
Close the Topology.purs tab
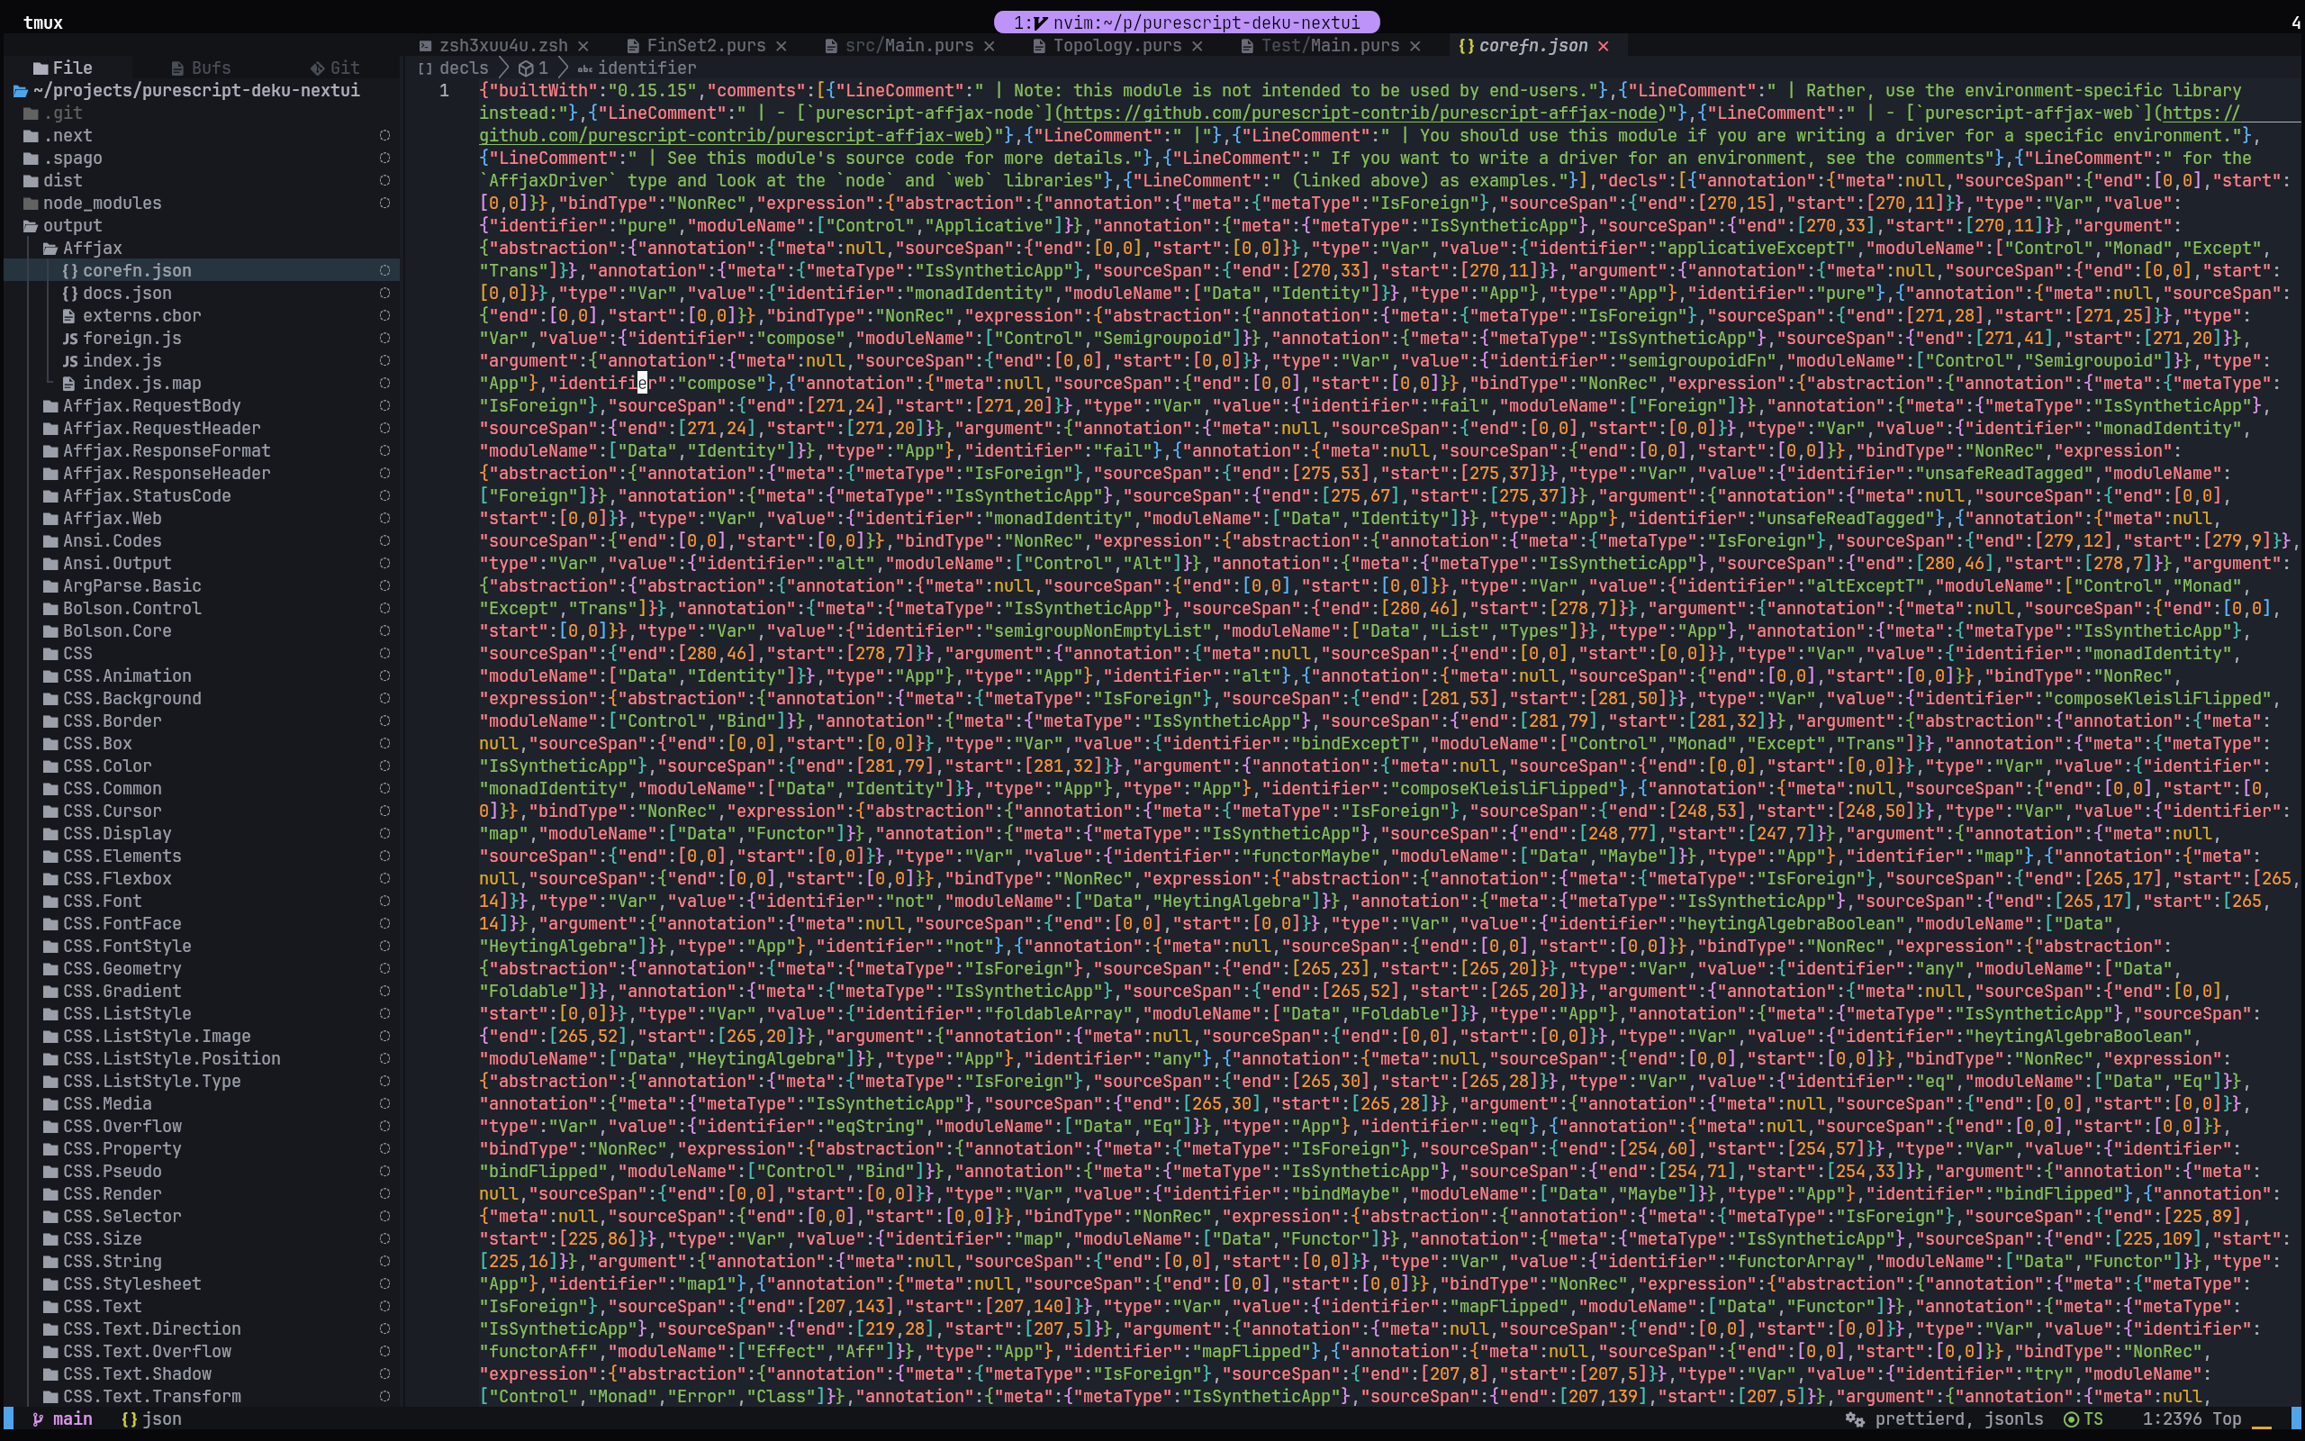point(1198,46)
